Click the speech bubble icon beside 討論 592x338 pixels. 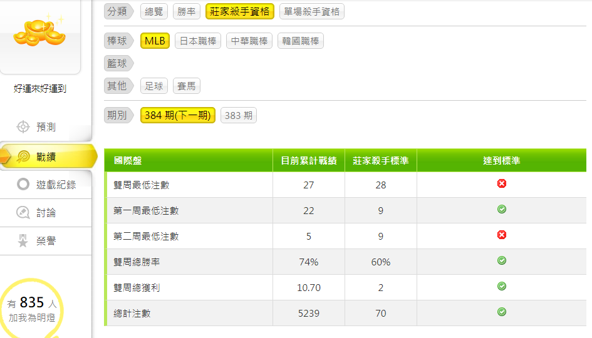(x=23, y=213)
